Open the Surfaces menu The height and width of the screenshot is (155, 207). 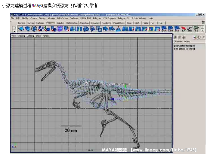click(74, 18)
